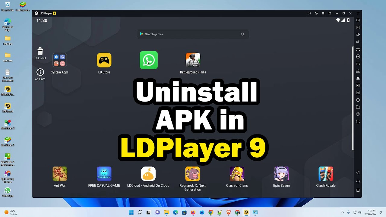This screenshot has width=386, height=217.
Task: Open Brave browser from taskbar
Action: click(x=229, y=212)
